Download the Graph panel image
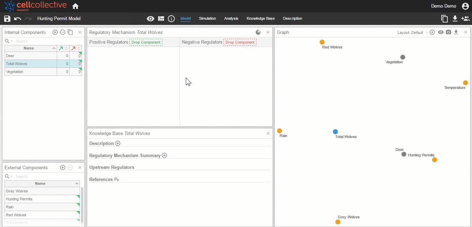This screenshot has width=472, height=227. [x=456, y=32]
